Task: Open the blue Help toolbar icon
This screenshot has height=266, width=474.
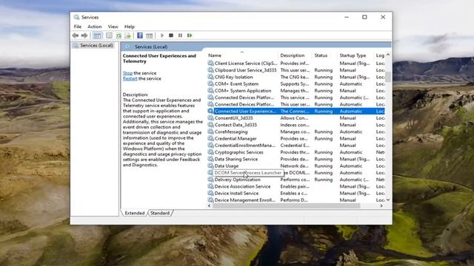Action: (140, 35)
